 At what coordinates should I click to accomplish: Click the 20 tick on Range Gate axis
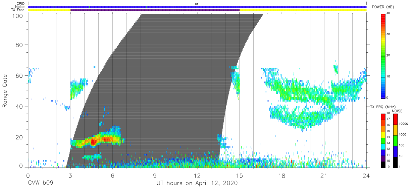pos(19,137)
